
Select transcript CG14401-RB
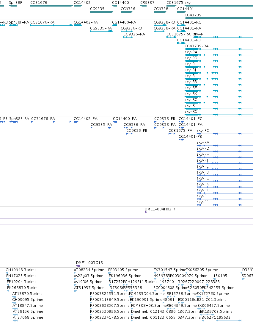click(x=189, y=40)
